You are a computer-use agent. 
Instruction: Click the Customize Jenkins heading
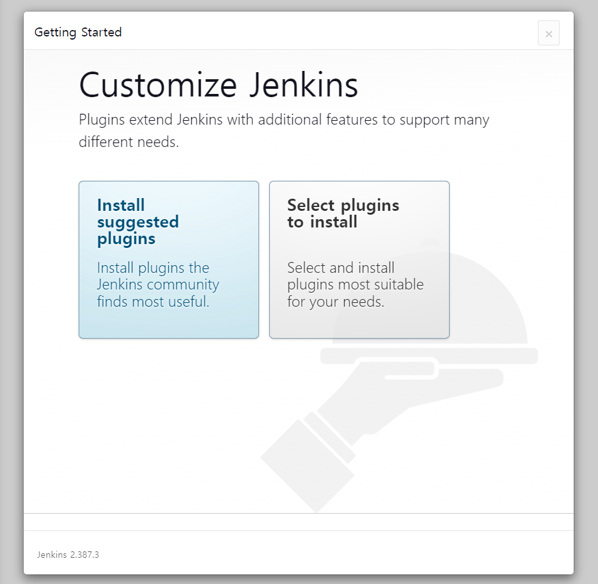(219, 85)
